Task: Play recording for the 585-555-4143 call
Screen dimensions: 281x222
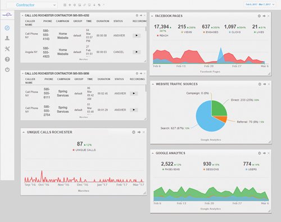Action: click(137, 35)
